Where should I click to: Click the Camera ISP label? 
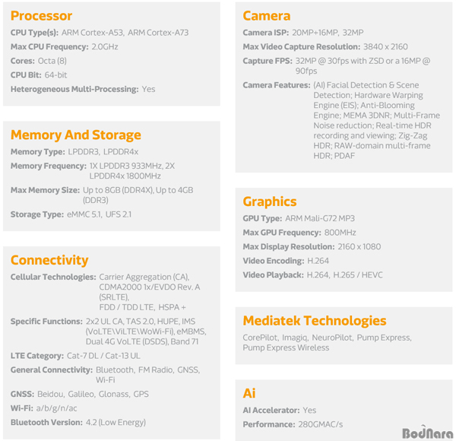266,33
